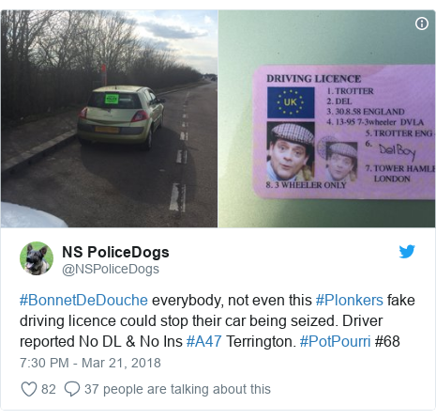Click the Del Boy signature on licence
Viewport: 436px width, 420px height.
click(x=398, y=151)
